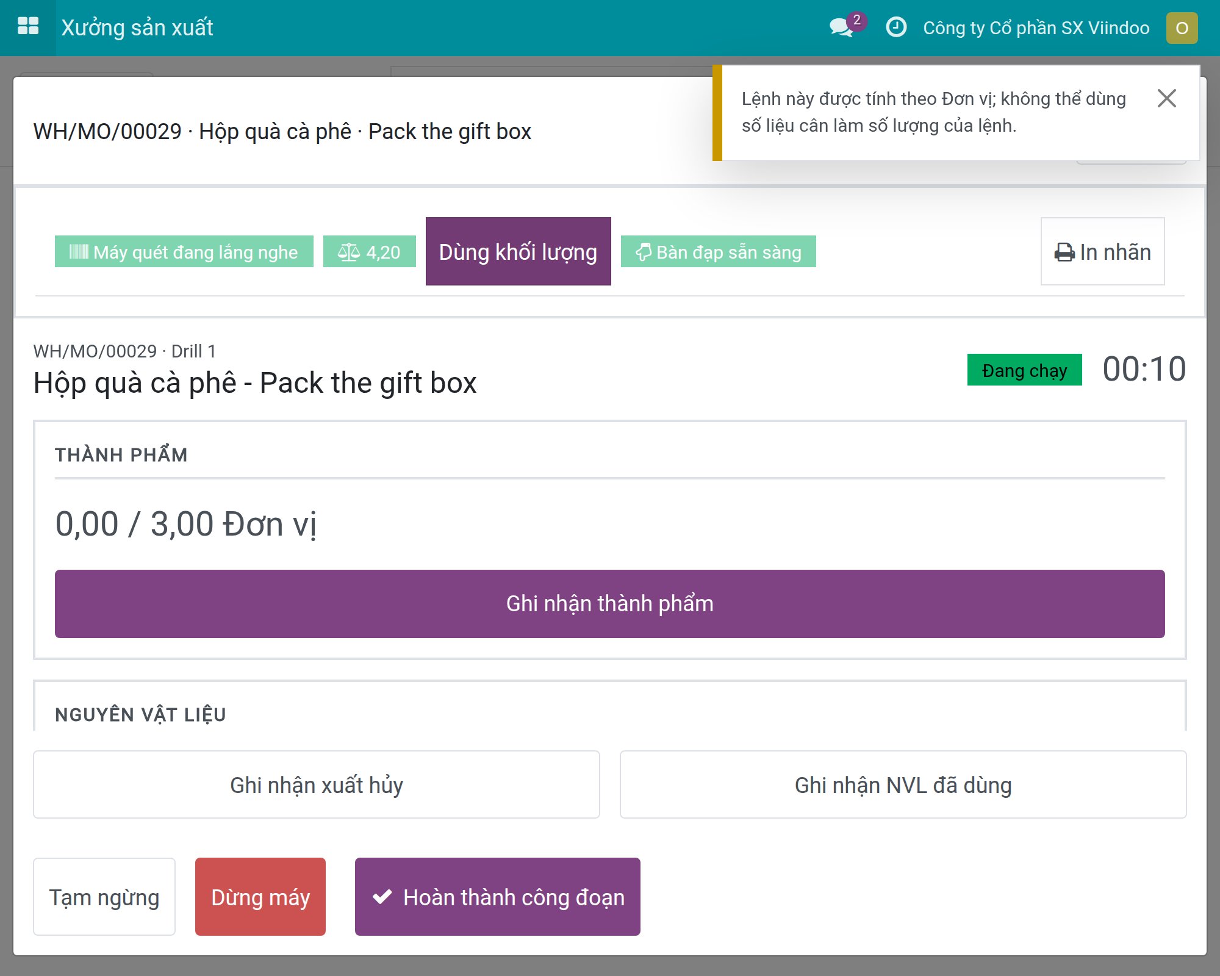Click the 'NGUYÊN VẬT LIỆU' section header
The height and width of the screenshot is (976, 1220).
[x=141, y=714]
